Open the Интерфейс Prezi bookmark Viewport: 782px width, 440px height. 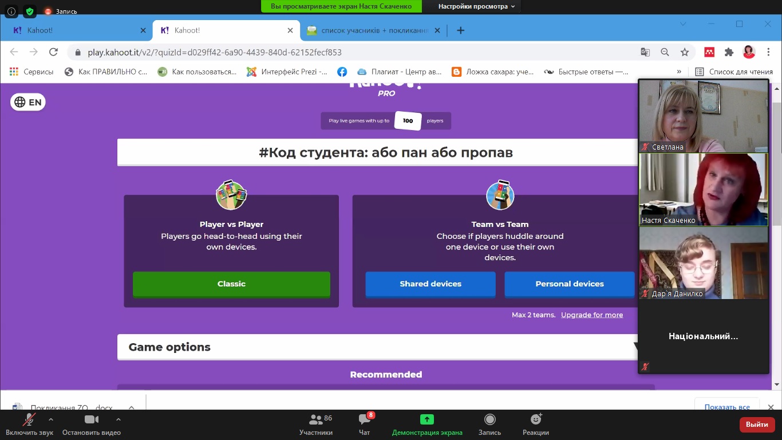point(287,72)
